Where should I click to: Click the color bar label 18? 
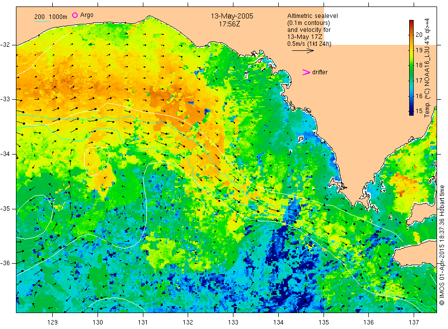[x=419, y=65]
